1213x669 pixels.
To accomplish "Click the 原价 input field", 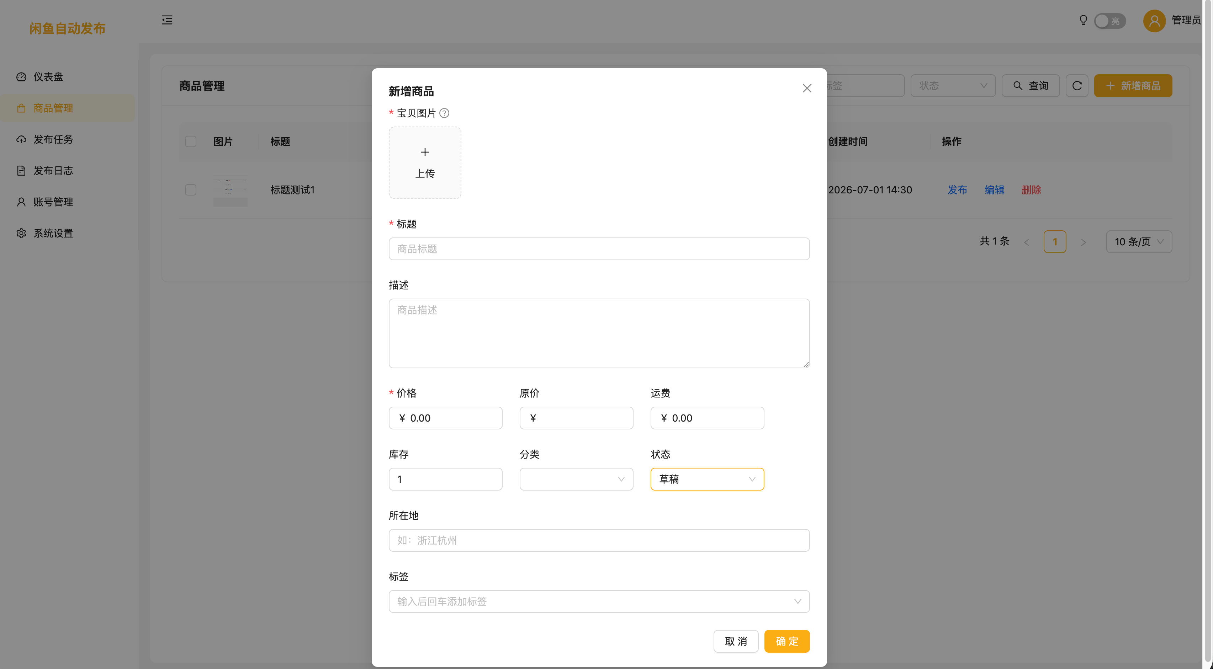I will (576, 418).
